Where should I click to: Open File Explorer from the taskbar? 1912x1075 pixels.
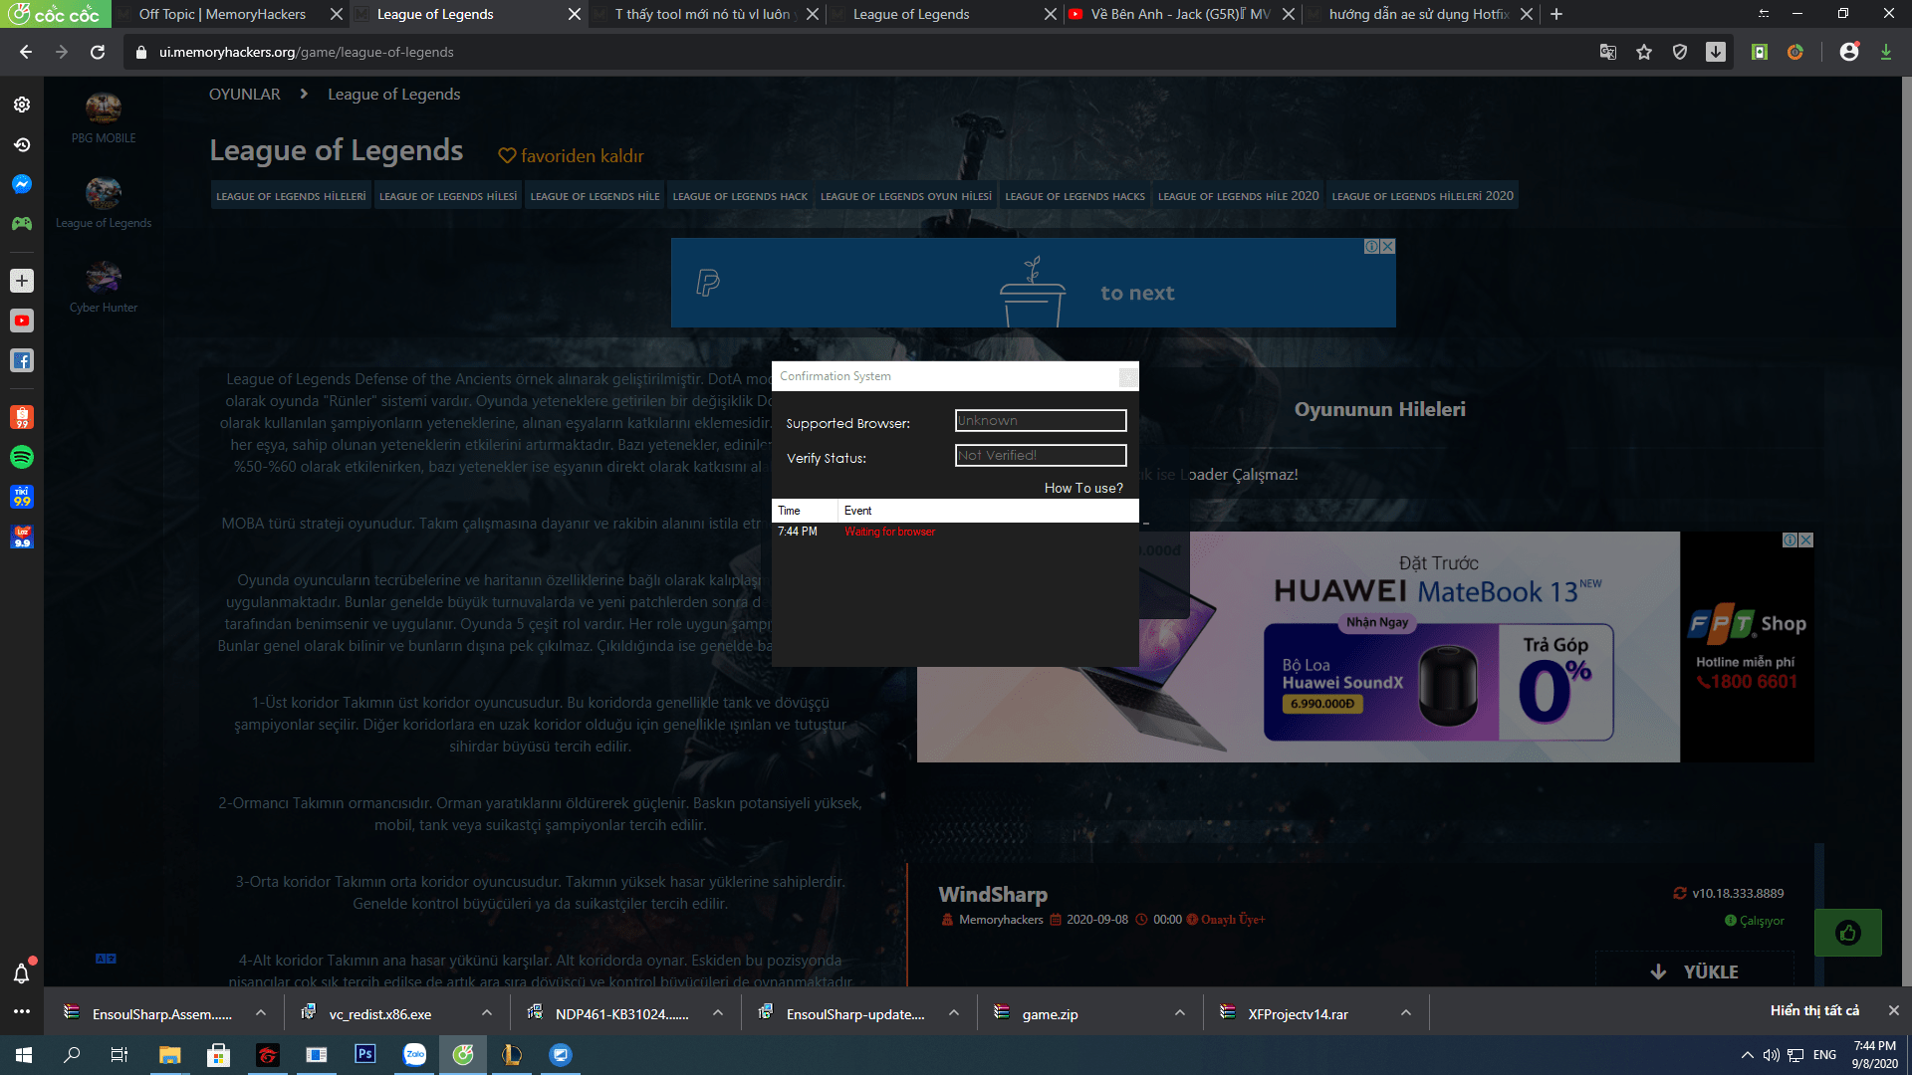pyautogui.click(x=169, y=1055)
